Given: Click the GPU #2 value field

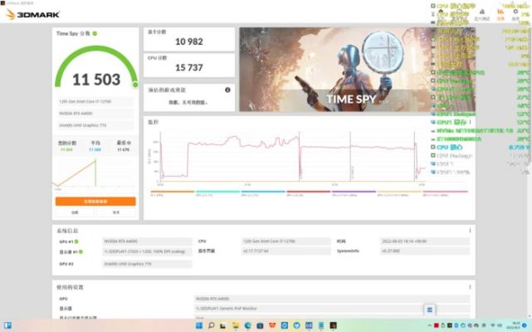Looking at the screenshot, I should (147, 264).
